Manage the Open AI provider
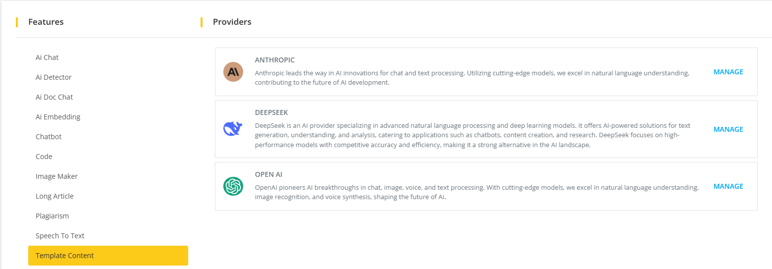This screenshot has width=772, height=269. click(x=728, y=186)
